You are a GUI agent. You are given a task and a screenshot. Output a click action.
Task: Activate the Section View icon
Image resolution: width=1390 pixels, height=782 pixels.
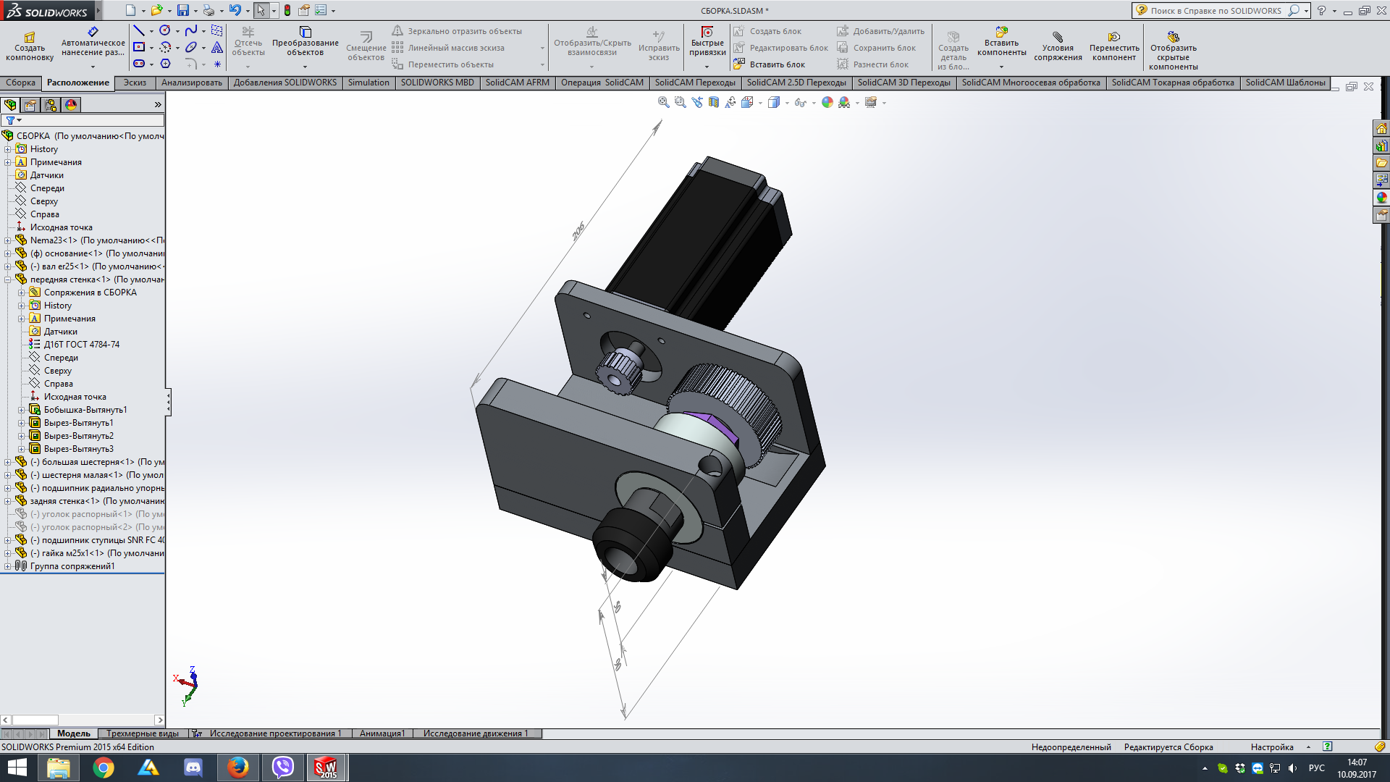click(714, 103)
